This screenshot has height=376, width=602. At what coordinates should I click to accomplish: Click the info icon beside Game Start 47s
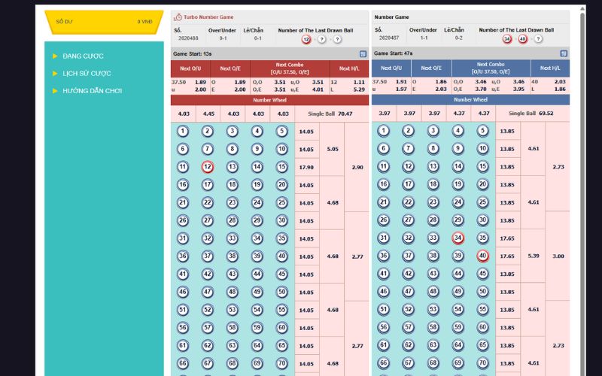tap(564, 54)
